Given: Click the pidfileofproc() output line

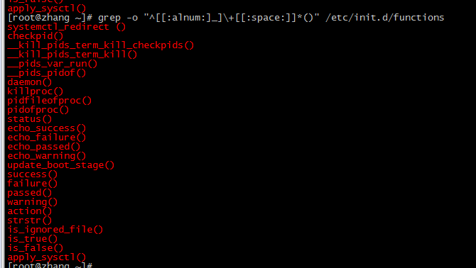Looking at the screenshot, I should pos(50,101).
